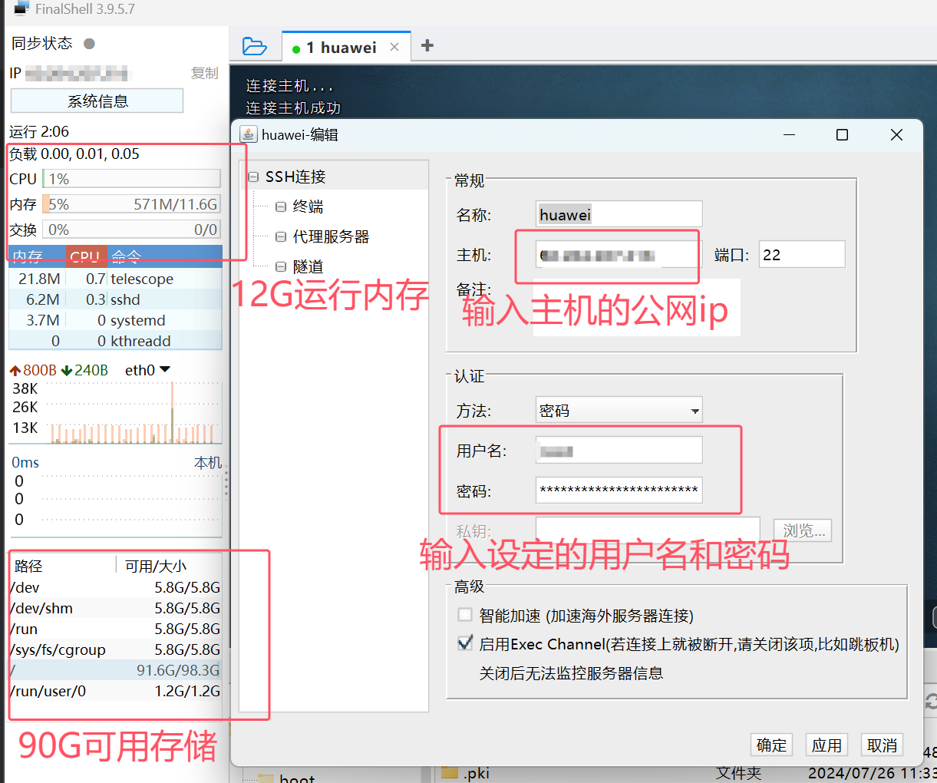This screenshot has height=783, width=937.
Task: Click the systemd process row
Action: 115,320
